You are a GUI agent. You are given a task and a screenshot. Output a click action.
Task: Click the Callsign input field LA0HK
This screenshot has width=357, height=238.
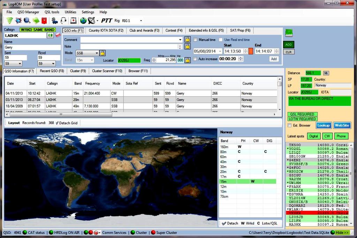[25, 35]
